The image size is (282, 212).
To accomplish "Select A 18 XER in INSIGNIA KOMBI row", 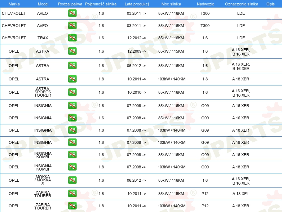I will [x=241, y=167].
